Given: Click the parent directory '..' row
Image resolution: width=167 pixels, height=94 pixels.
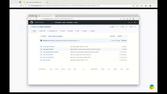Looking at the screenshot, I should click(83, 44).
